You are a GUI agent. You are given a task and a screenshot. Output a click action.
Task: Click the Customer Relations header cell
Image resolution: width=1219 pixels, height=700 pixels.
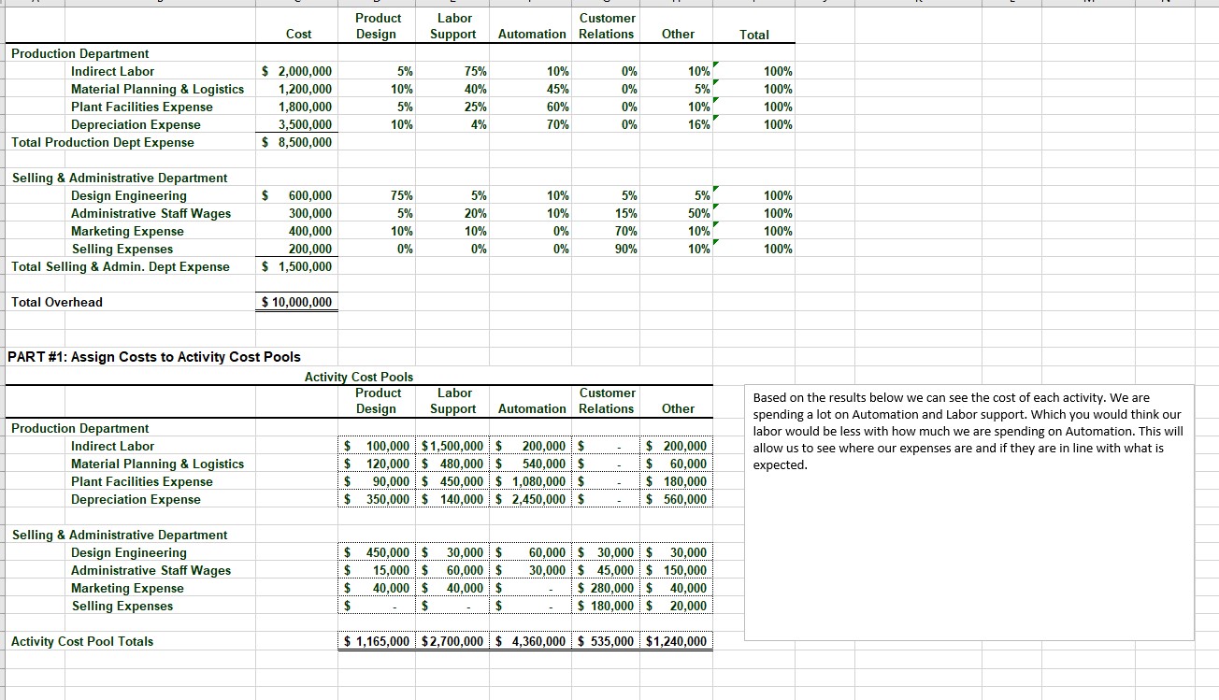607,25
